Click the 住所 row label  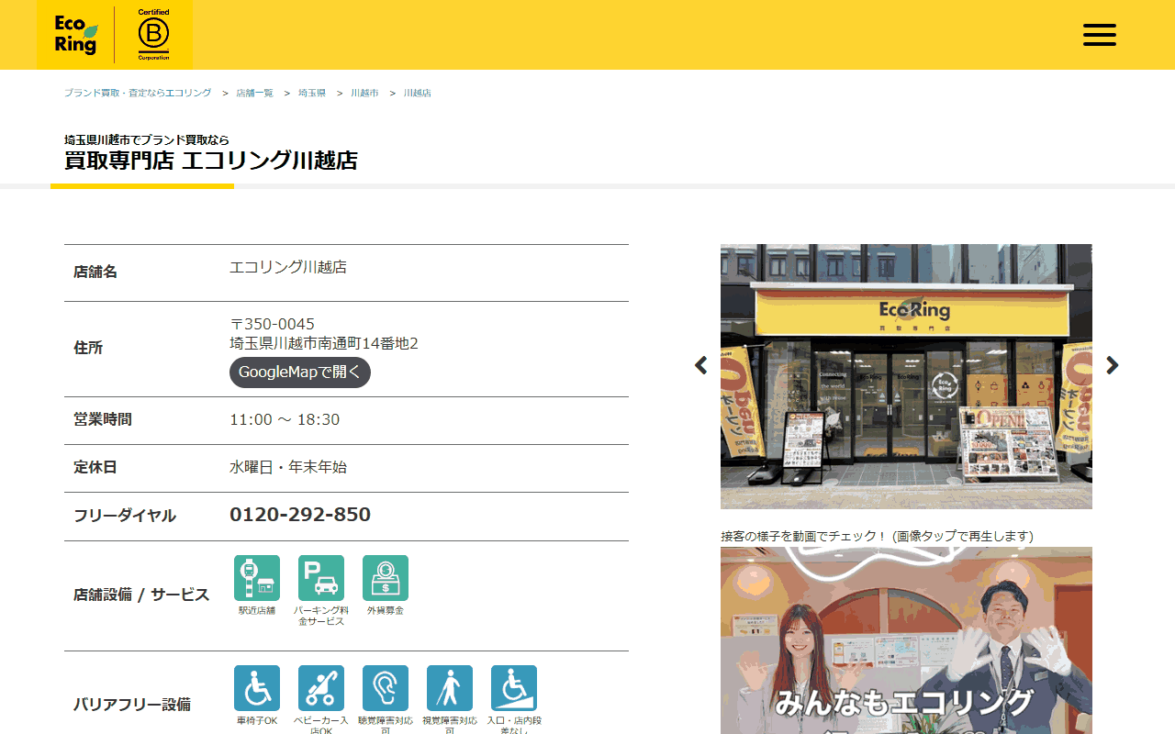point(88,349)
